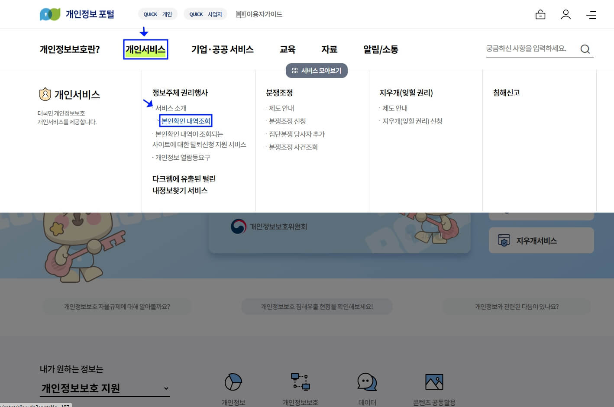Click the 지우개서비스 button
Image resolution: width=614 pixels, height=407 pixels.
coord(541,240)
